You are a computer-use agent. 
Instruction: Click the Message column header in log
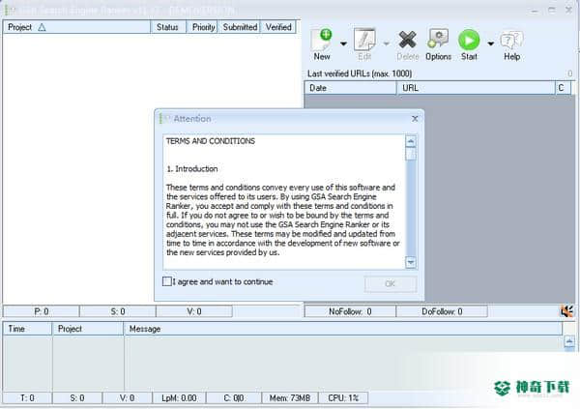[x=343, y=329]
